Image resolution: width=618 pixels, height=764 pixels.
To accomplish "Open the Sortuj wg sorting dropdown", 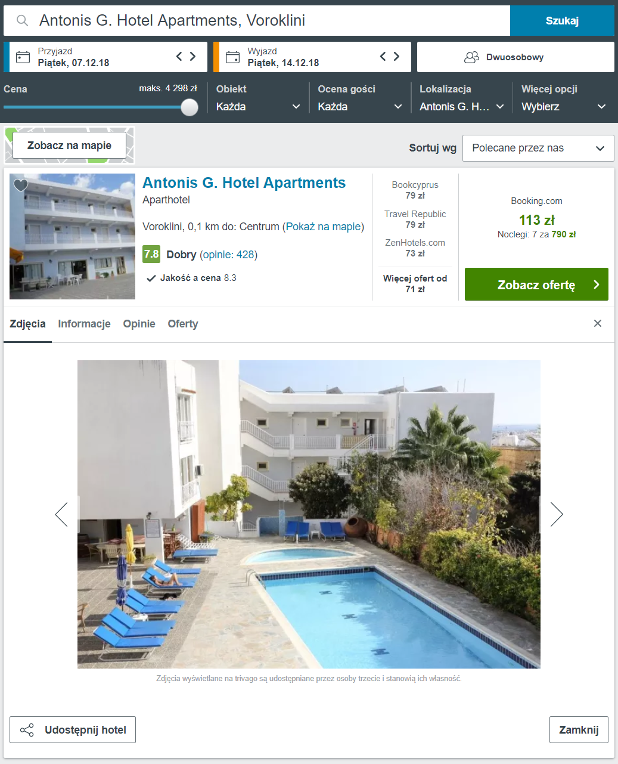I will click(538, 148).
